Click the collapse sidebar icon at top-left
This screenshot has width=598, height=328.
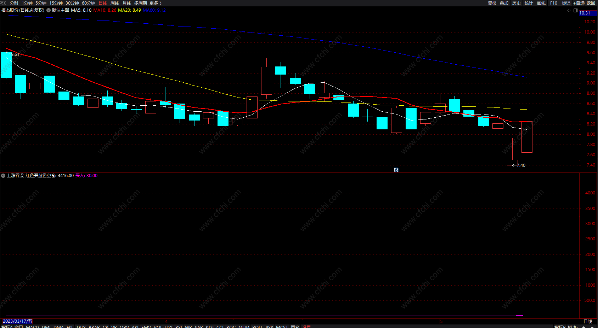coord(4,3)
